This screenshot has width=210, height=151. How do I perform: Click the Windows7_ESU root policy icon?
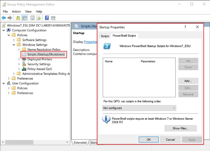[x=4, y=25]
